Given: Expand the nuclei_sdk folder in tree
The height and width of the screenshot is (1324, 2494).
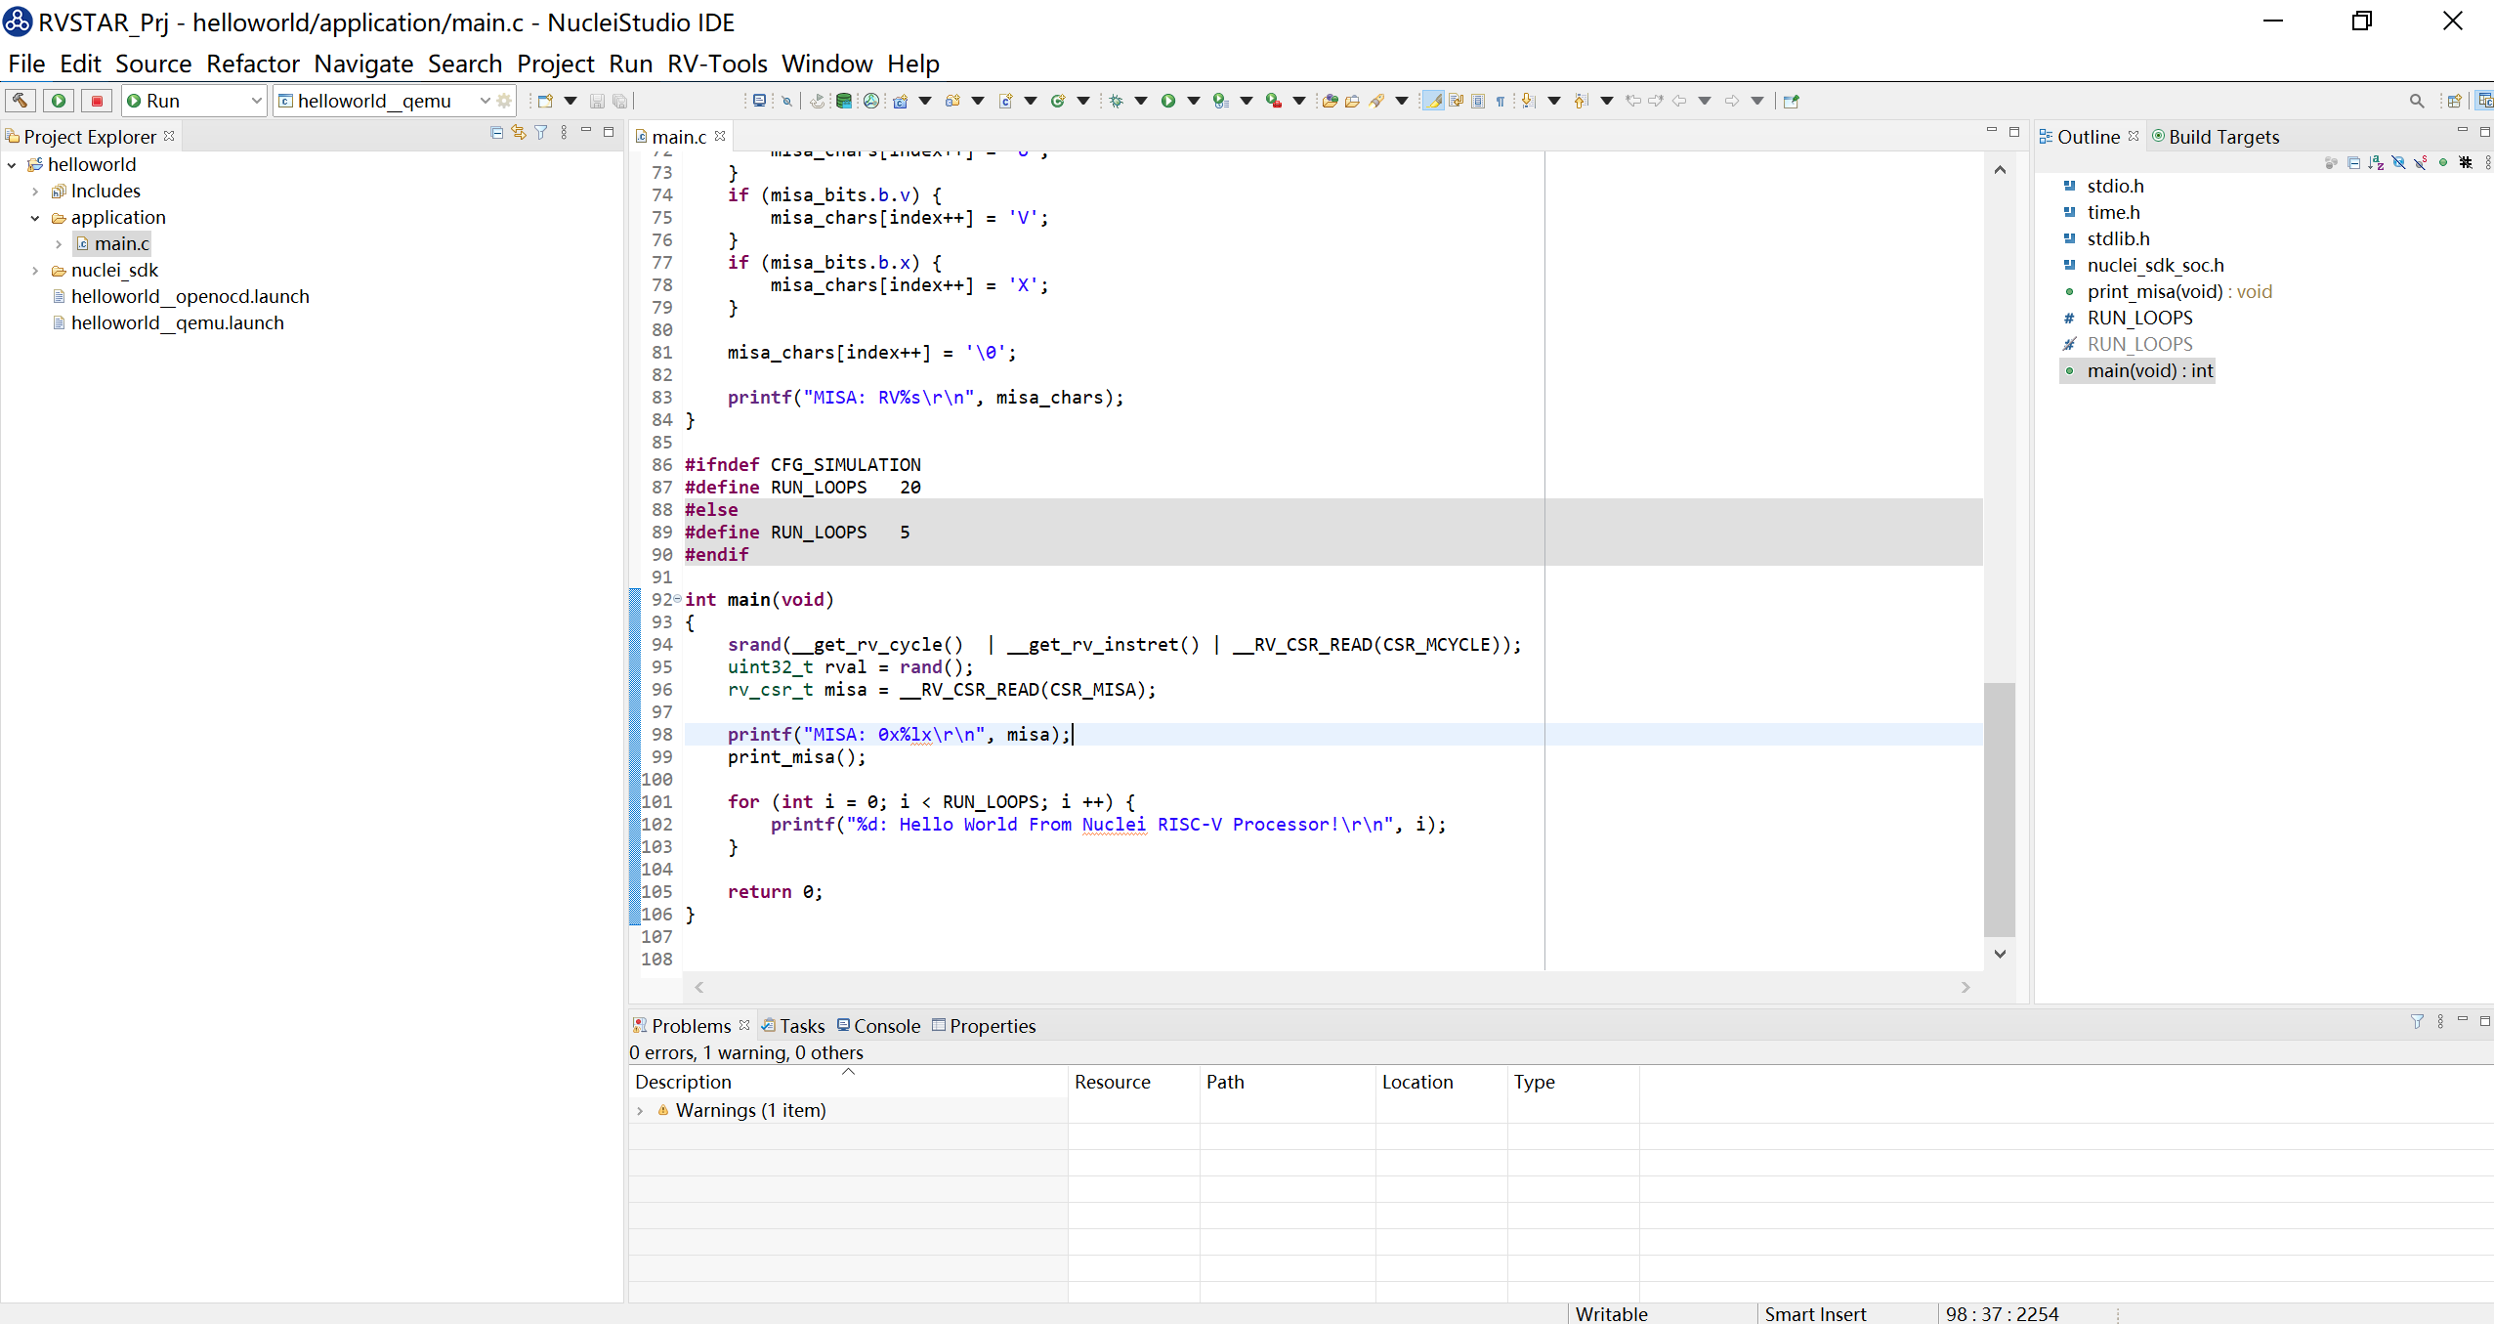Looking at the screenshot, I should pos(35,271).
